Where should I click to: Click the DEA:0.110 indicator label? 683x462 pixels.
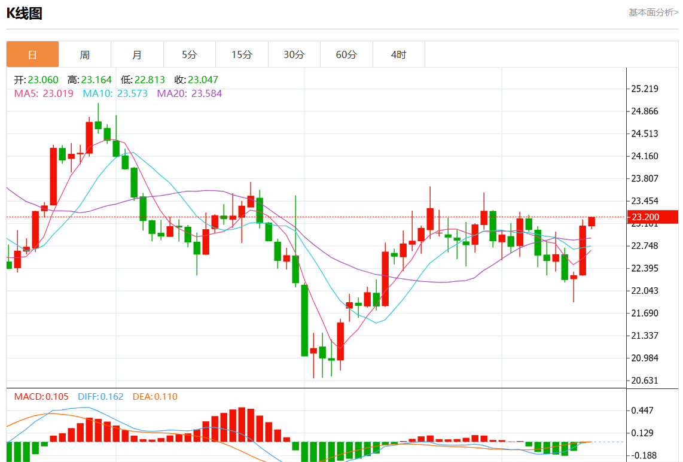click(x=155, y=397)
